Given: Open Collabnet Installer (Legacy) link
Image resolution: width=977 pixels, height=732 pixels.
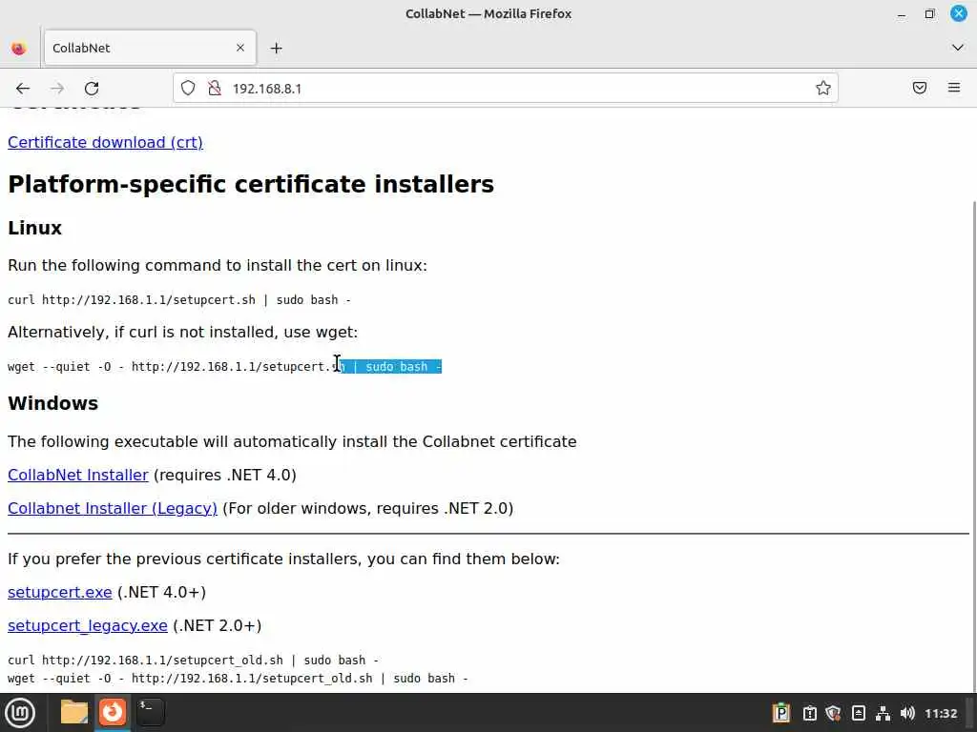Looking at the screenshot, I should (113, 509).
